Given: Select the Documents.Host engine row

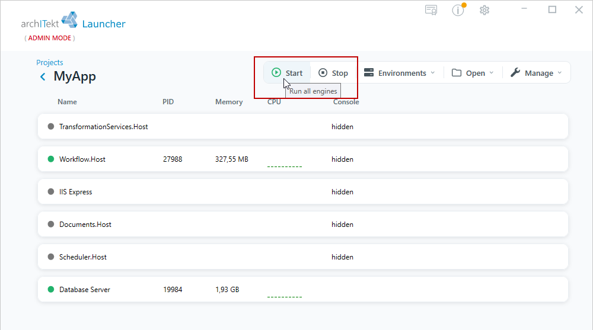Looking at the screenshot, I should tap(303, 224).
